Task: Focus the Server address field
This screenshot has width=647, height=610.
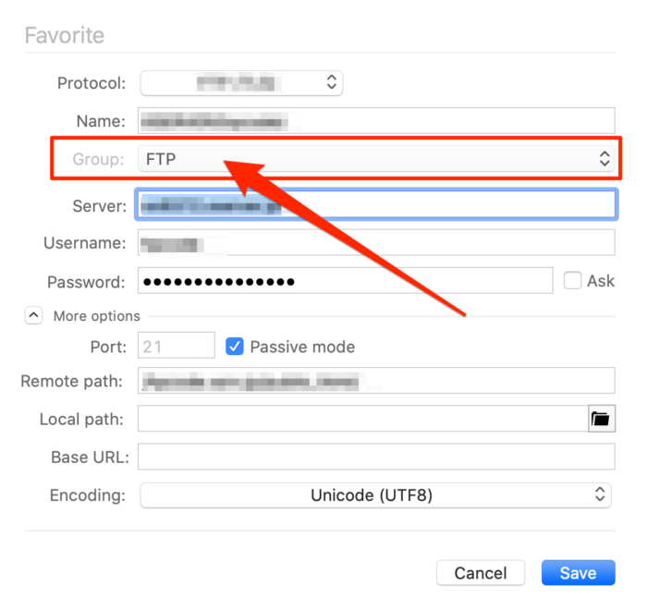Action: coord(375,204)
